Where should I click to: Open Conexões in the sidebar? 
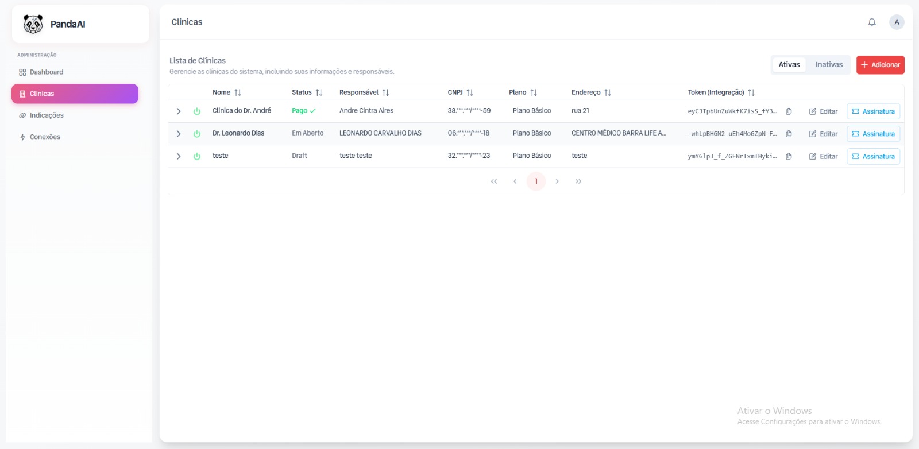point(75,137)
